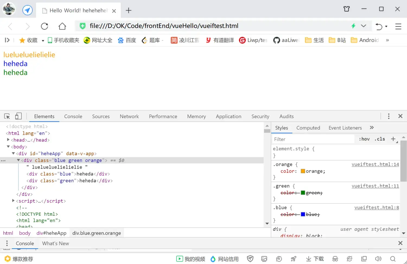Switch to the Application tab
Viewport: 407px width, 264px height.
[229, 116]
